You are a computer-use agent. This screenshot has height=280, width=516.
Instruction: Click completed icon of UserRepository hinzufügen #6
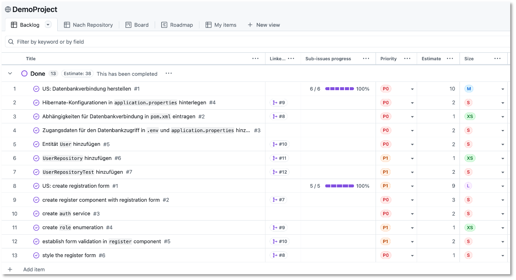tap(36, 158)
